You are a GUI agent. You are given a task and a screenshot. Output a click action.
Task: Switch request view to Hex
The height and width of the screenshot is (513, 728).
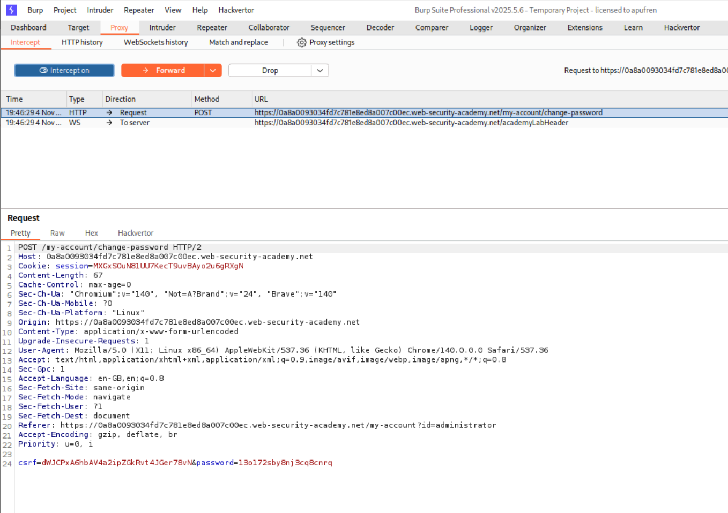click(92, 233)
